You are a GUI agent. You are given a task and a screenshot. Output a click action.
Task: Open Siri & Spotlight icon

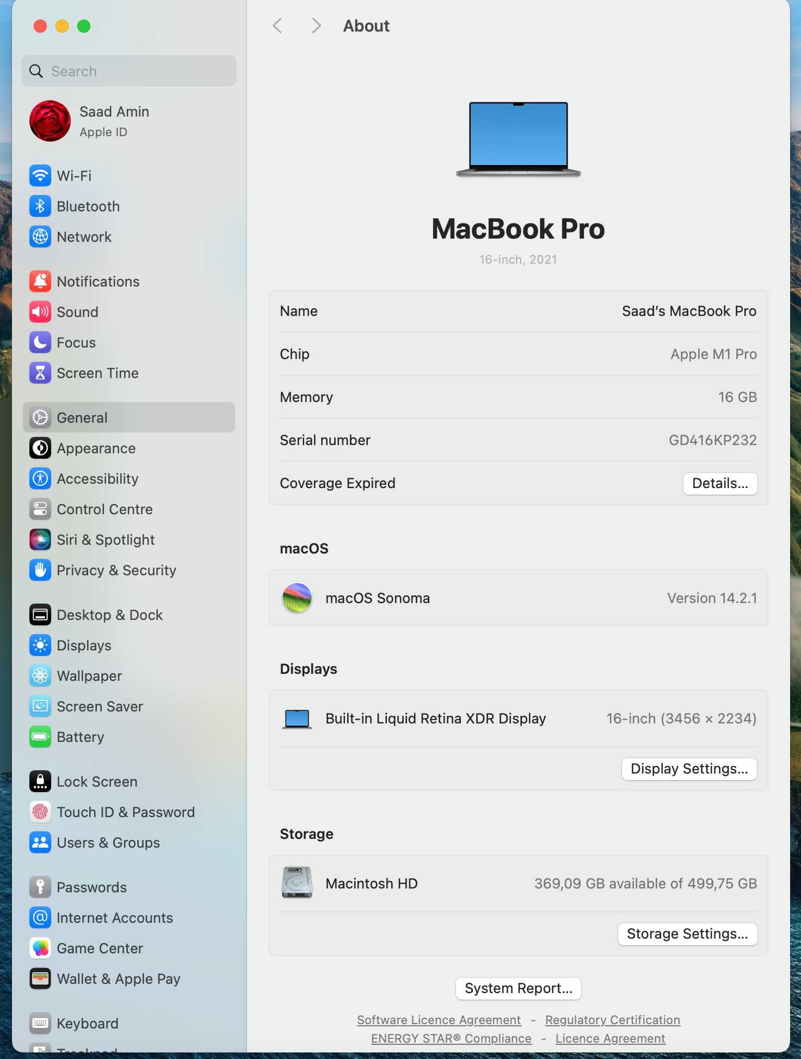[40, 540]
